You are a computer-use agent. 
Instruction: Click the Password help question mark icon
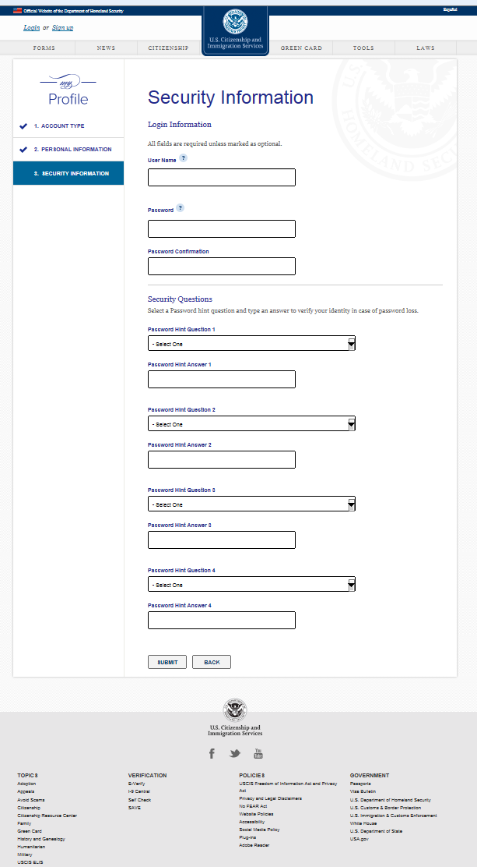(180, 208)
